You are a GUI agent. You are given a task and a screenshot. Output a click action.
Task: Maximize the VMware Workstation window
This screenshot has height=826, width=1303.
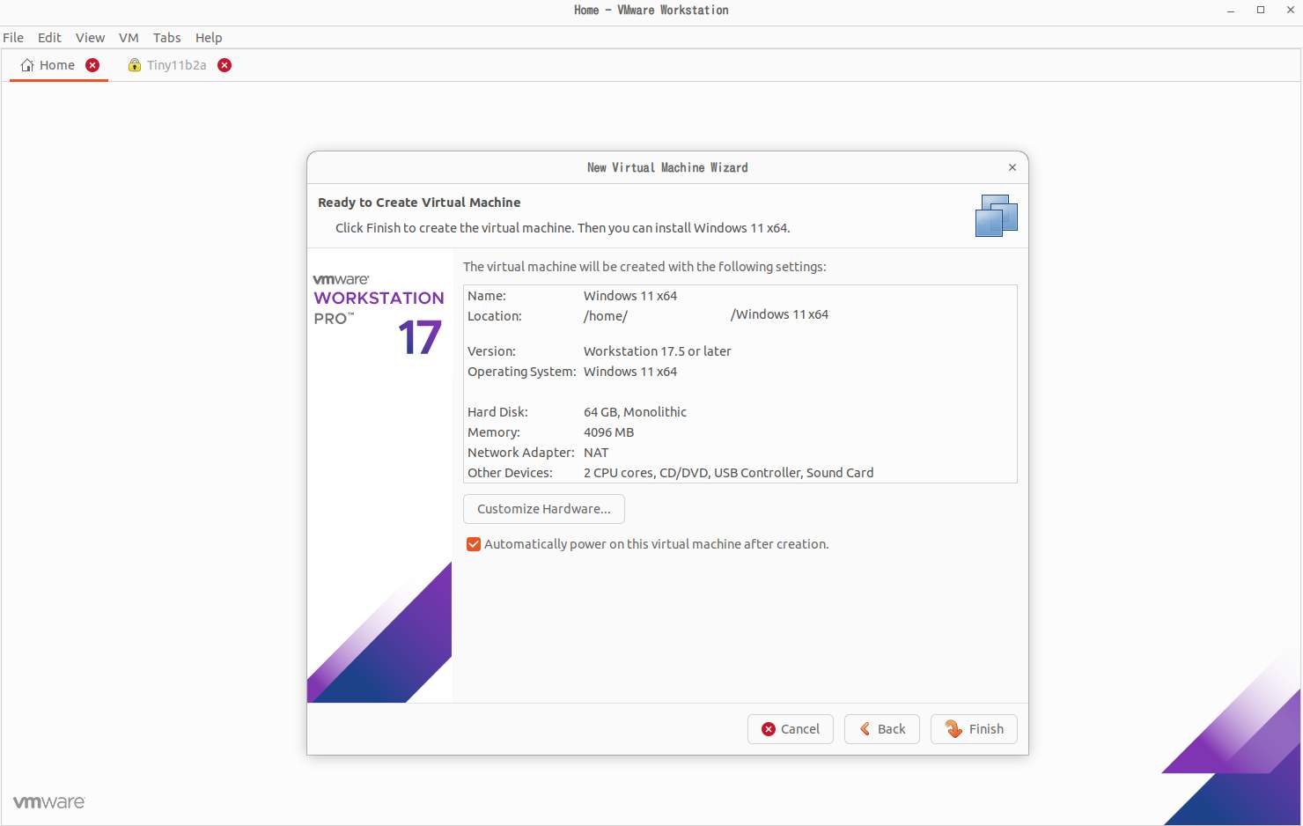tap(1261, 10)
